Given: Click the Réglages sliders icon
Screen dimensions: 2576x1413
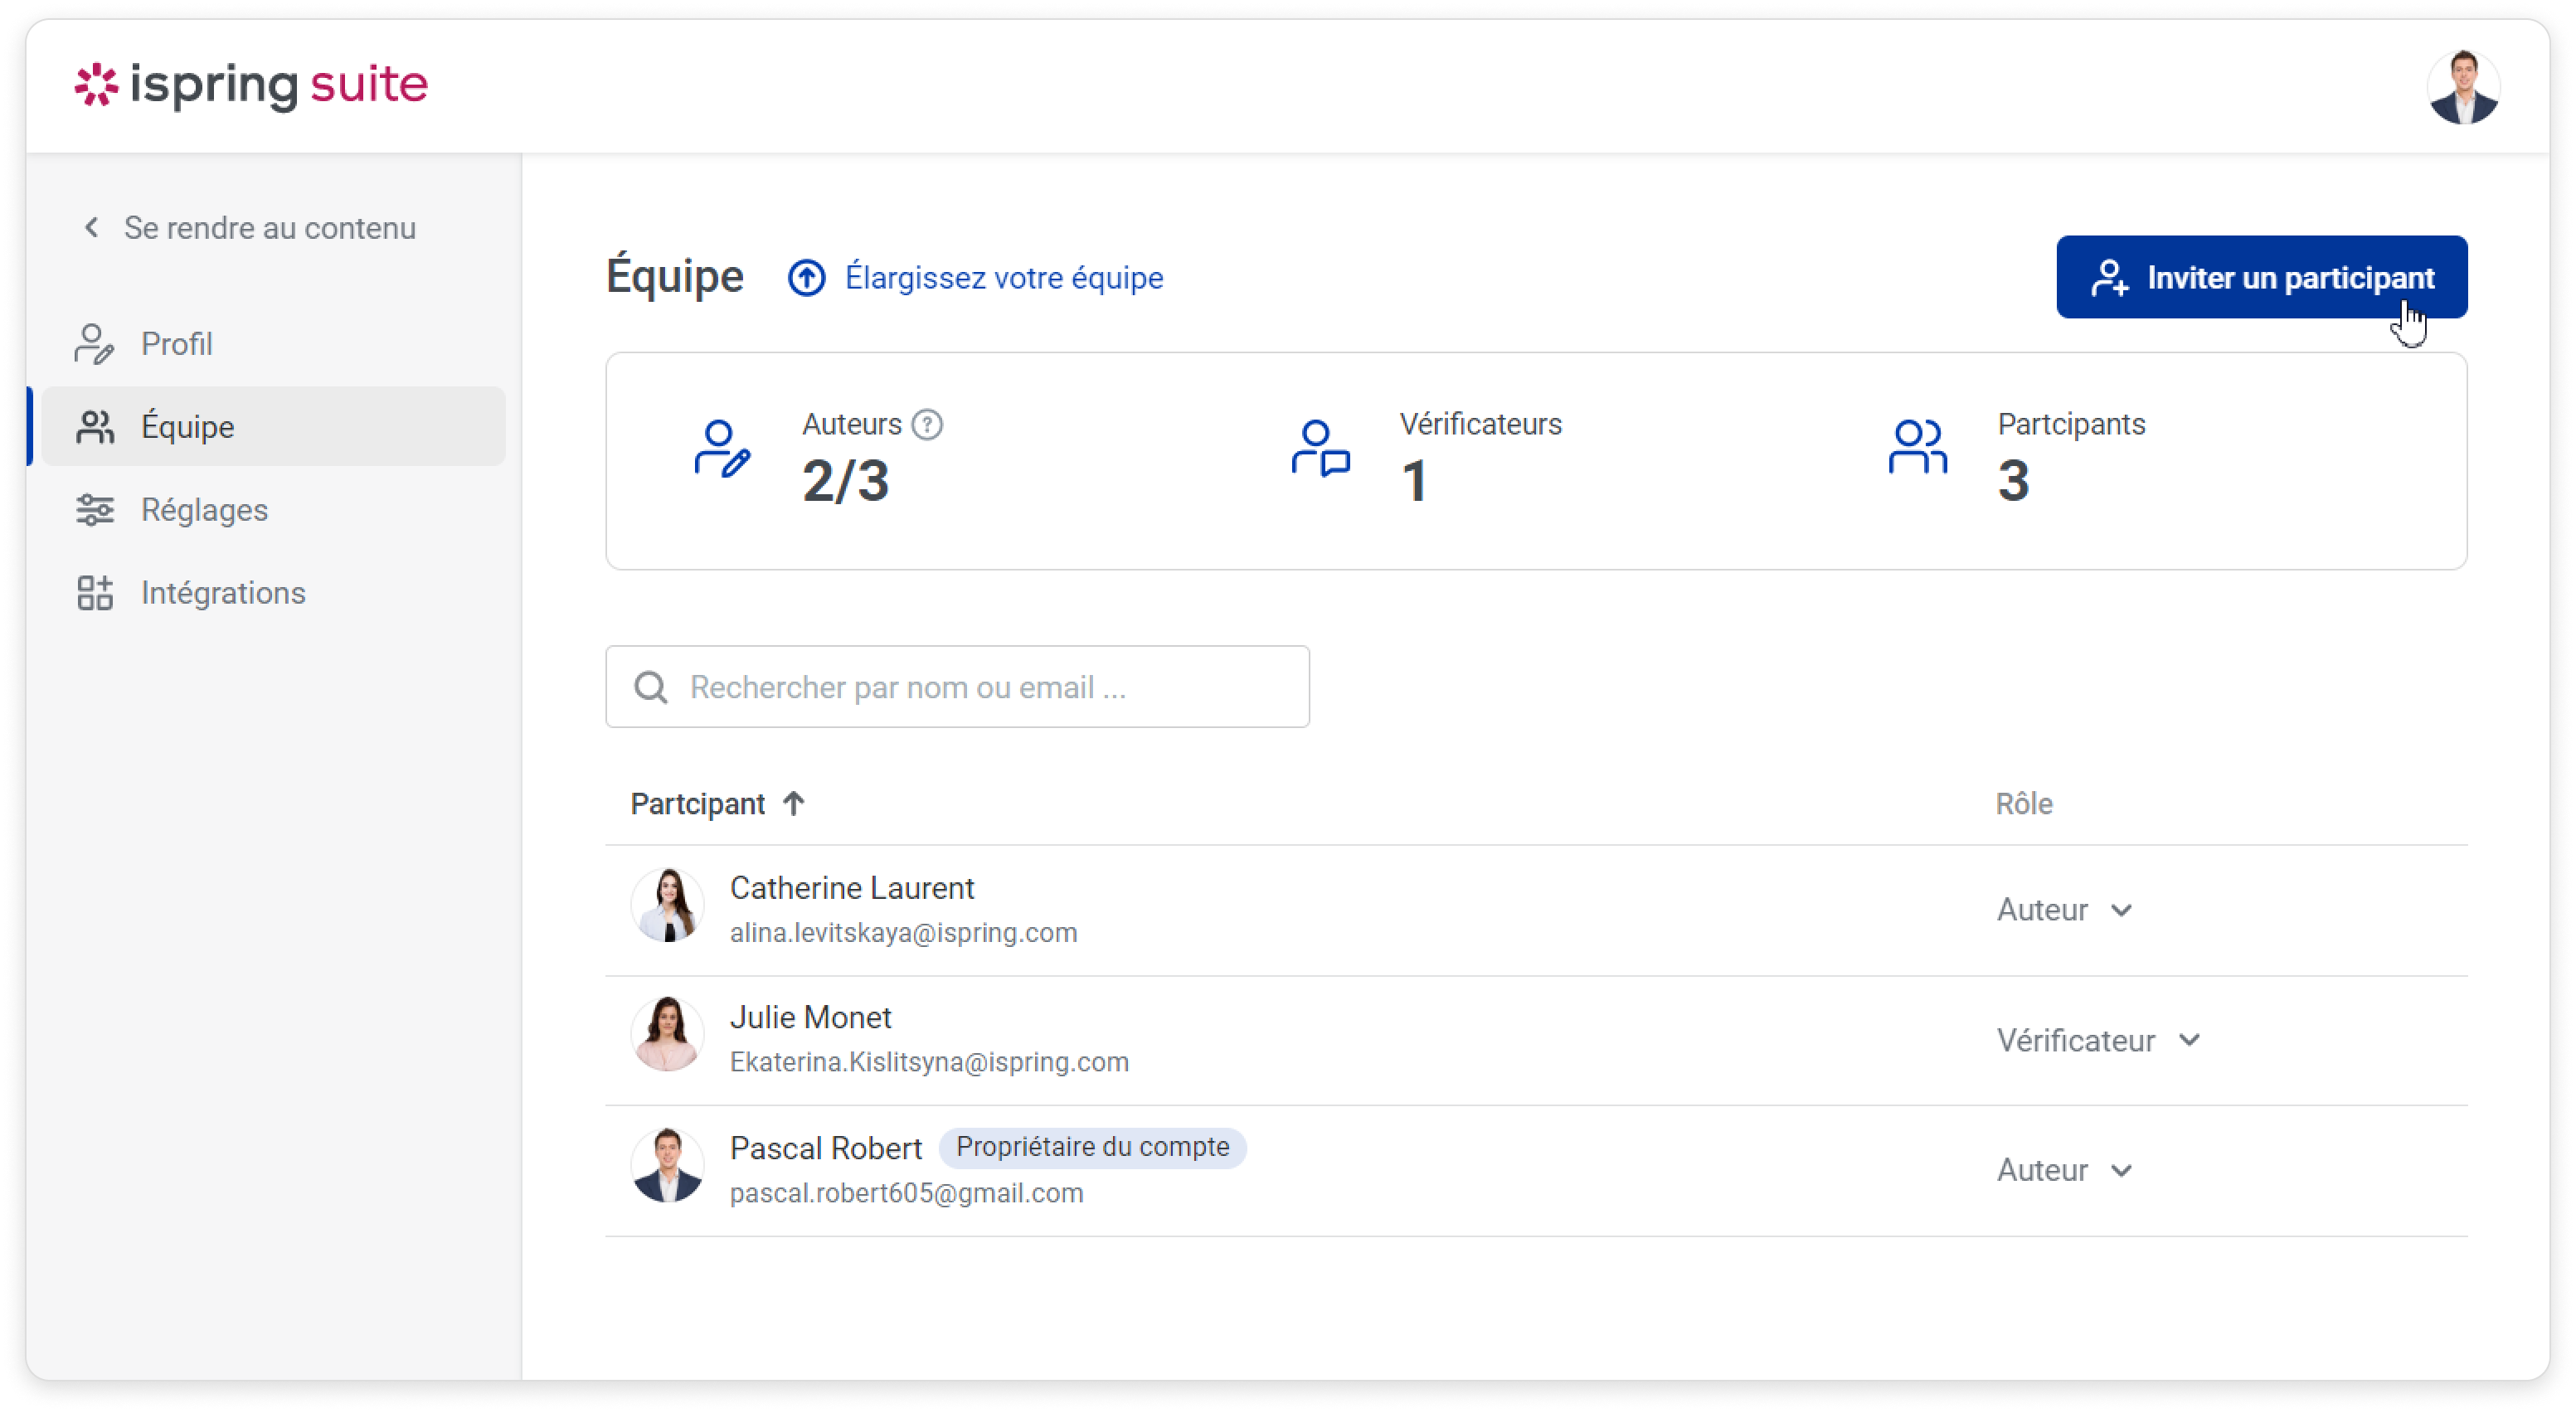Looking at the screenshot, I should (x=94, y=510).
